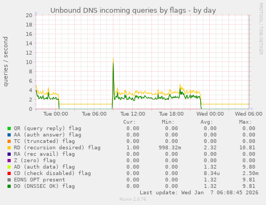266x205 pixels.
Task: Click the y-axis value 10
Action: (29, 62)
